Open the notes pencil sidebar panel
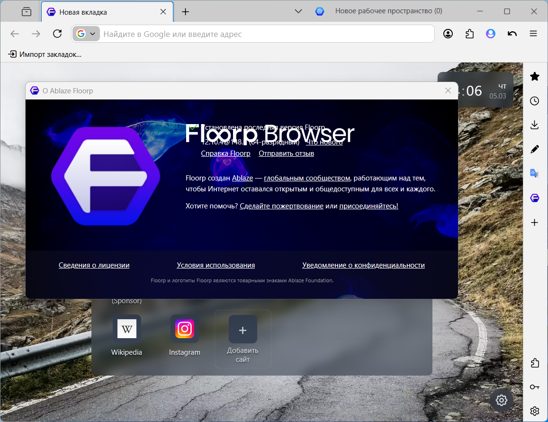 point(534,150)
